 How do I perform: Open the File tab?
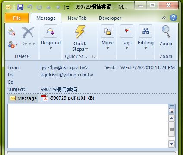tap(17, 18)
